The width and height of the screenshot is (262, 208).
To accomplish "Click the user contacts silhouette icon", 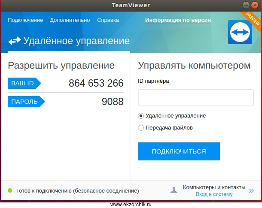I will click(x=174, y=190).
